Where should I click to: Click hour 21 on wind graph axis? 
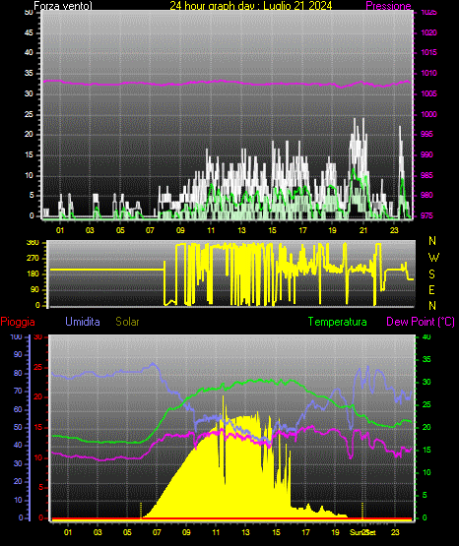(x=363, y=230)
